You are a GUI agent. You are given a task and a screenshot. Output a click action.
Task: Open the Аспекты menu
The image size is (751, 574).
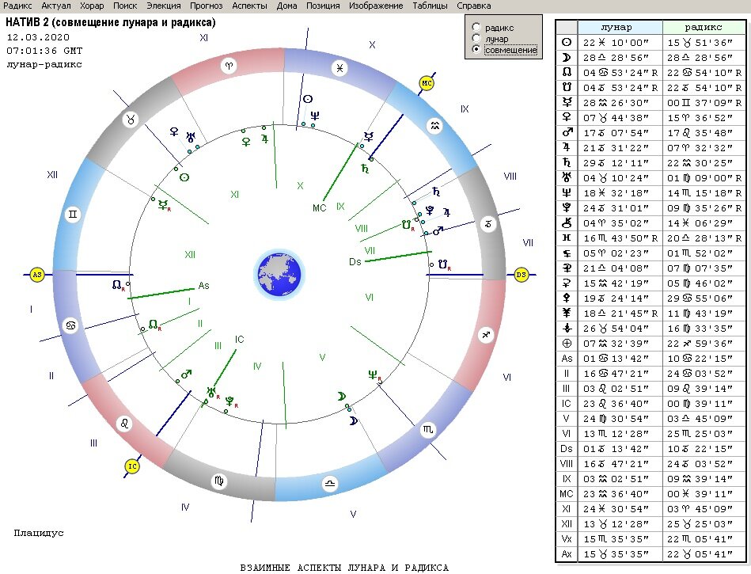(249, 6)
